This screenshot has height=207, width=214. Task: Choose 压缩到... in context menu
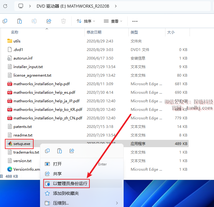82,203
